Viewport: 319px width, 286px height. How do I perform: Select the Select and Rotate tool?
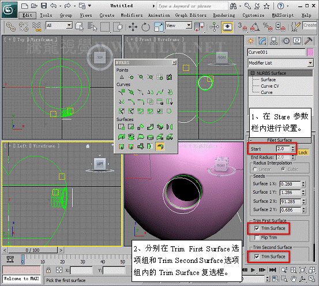tap(145, 27)
